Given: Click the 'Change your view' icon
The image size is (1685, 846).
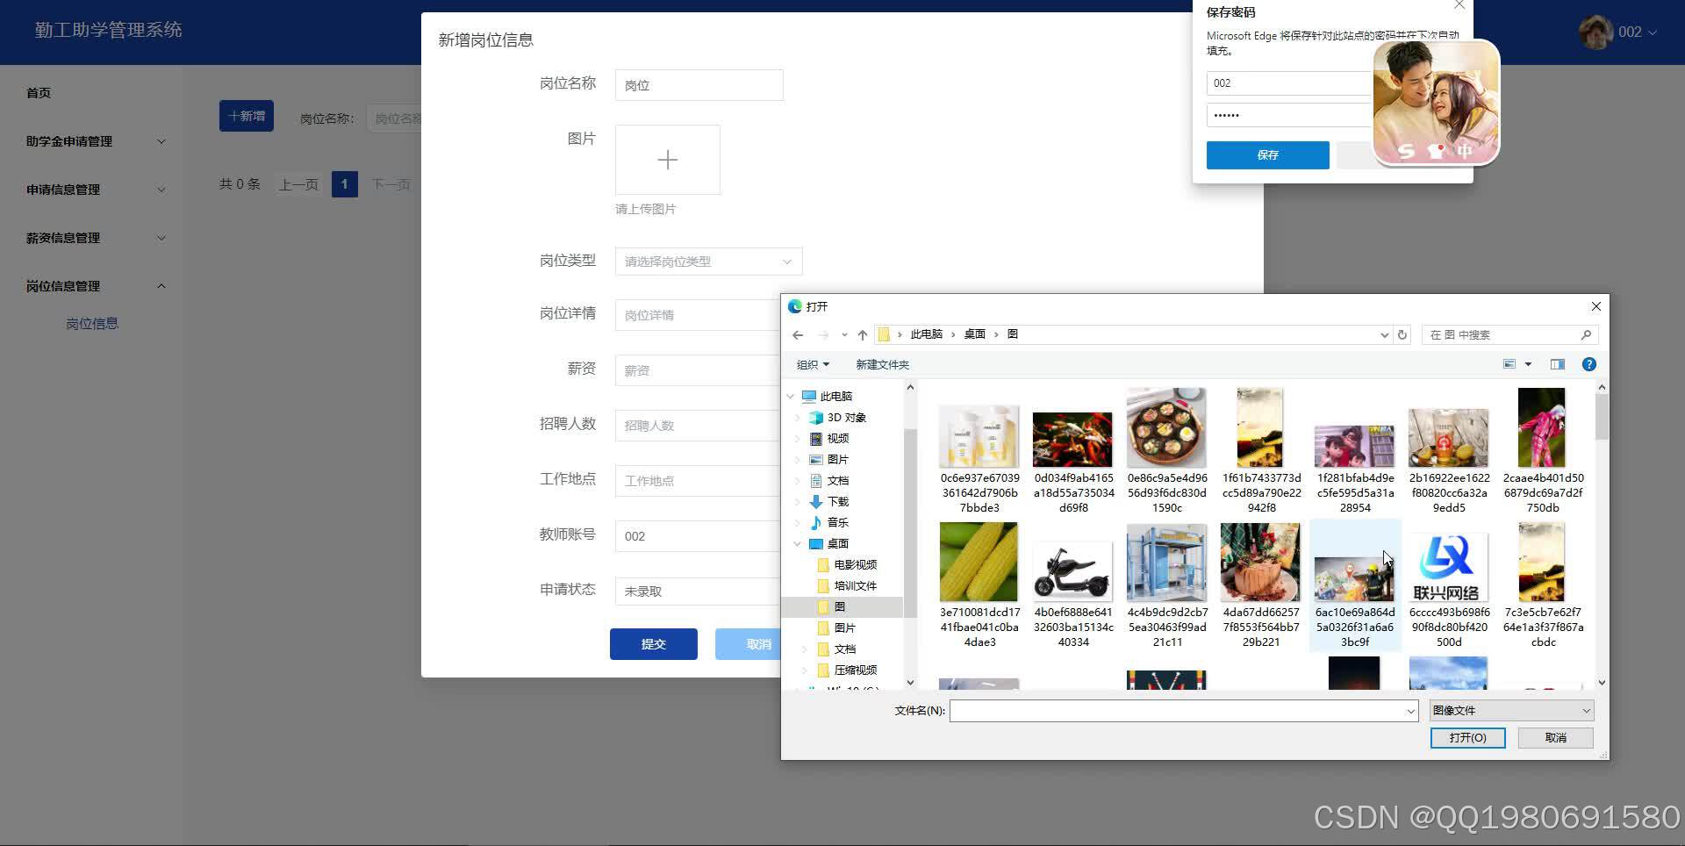Looking at the screenshot, I should click(1509, 364).
